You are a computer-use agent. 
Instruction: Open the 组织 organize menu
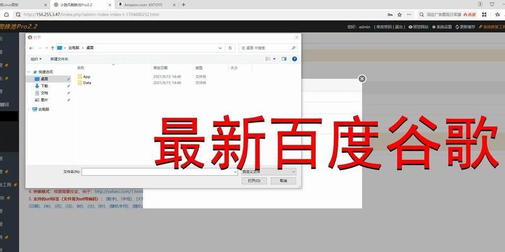pos(36,59)
